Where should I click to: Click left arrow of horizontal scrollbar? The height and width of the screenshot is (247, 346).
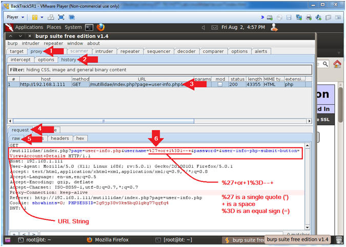coord(10,121)
